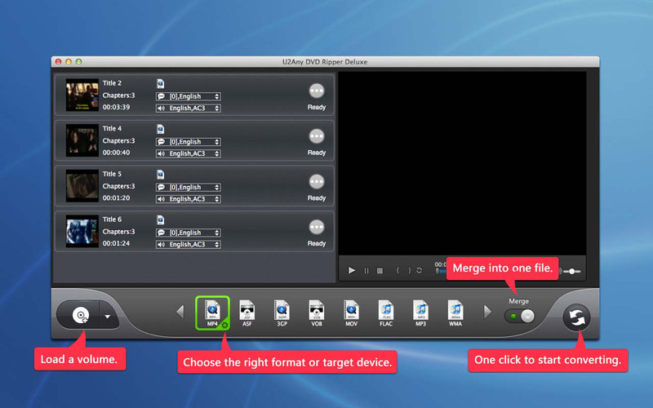Click the "Title 4" name text
The image size is (653, 408).
pyautogui.click(x=112, y=129)
